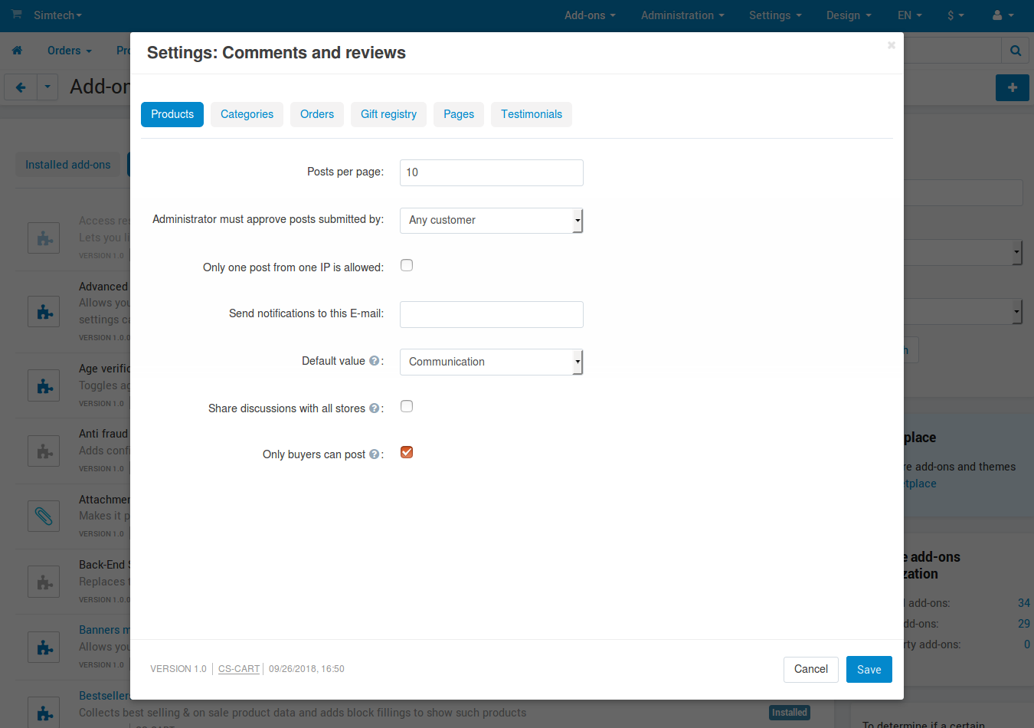Click help icon next to Default value
Screen dimensions: 1034x728
374,361
